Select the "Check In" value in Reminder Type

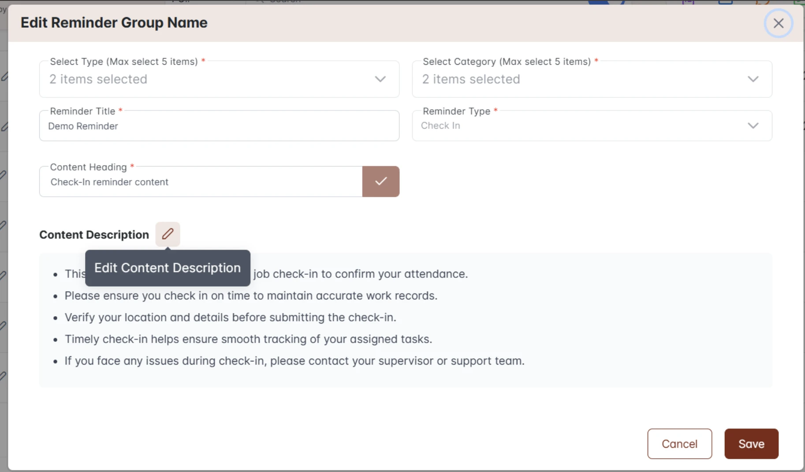click(x=440, y=125)
